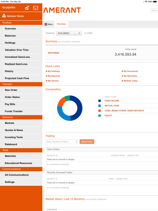Click the Enter Symbol or Name field

(62, 141)
